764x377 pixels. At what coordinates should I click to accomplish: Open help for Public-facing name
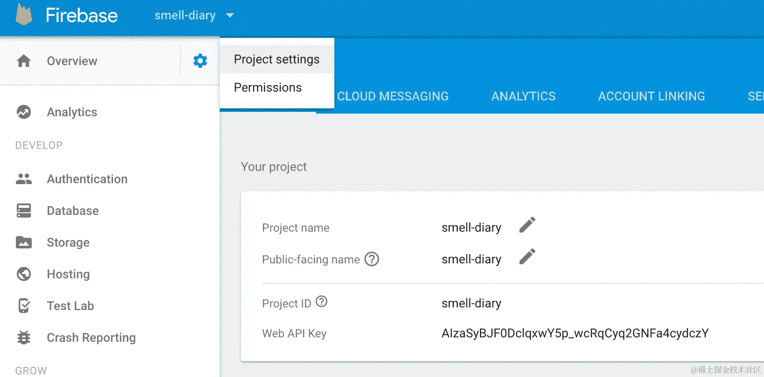tap(372, 259)
